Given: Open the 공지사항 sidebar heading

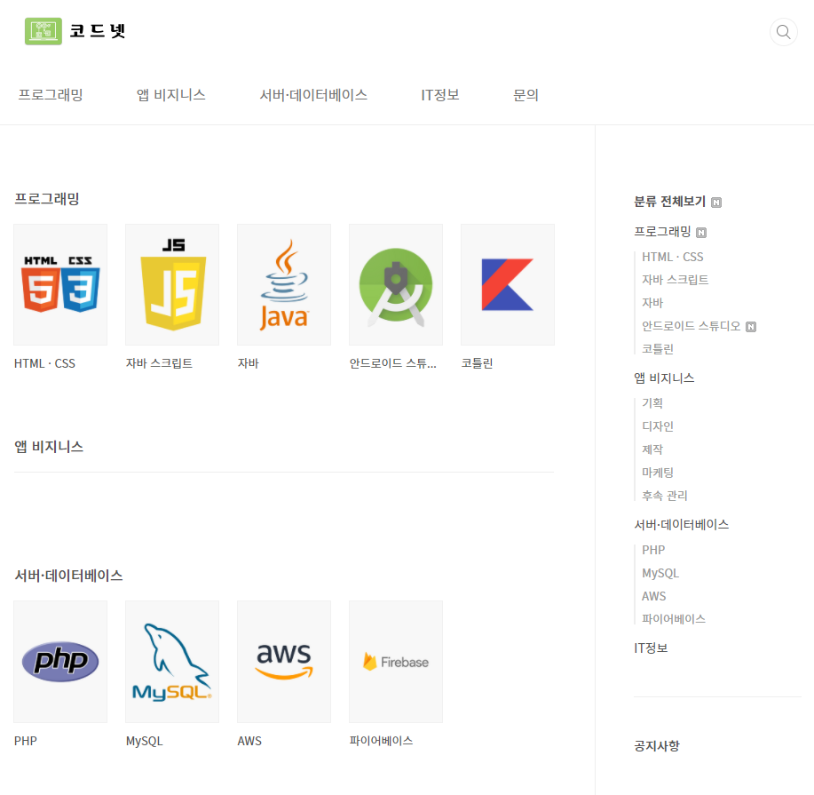Looking at the screenshot, I should [x=657, y=747].
